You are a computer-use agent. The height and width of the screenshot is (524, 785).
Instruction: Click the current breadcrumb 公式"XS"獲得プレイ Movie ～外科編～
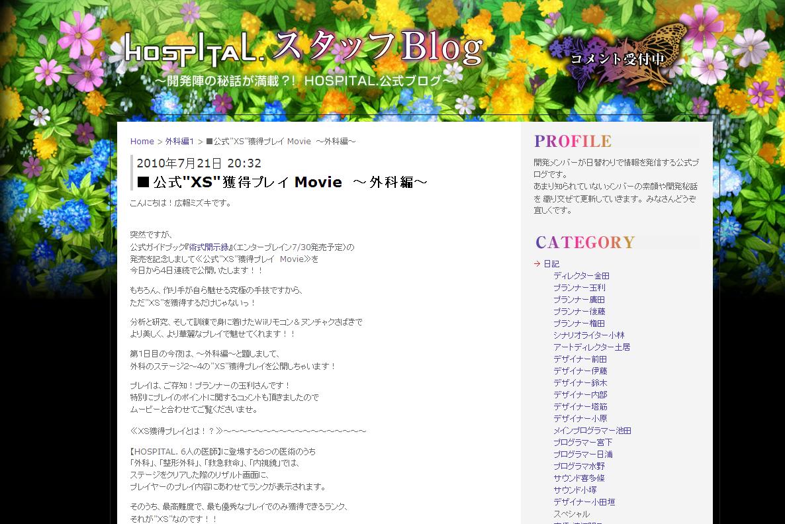point(281,142)
